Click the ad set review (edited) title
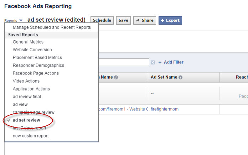This screenshot has height=155, width=248. tap(56, 20)
